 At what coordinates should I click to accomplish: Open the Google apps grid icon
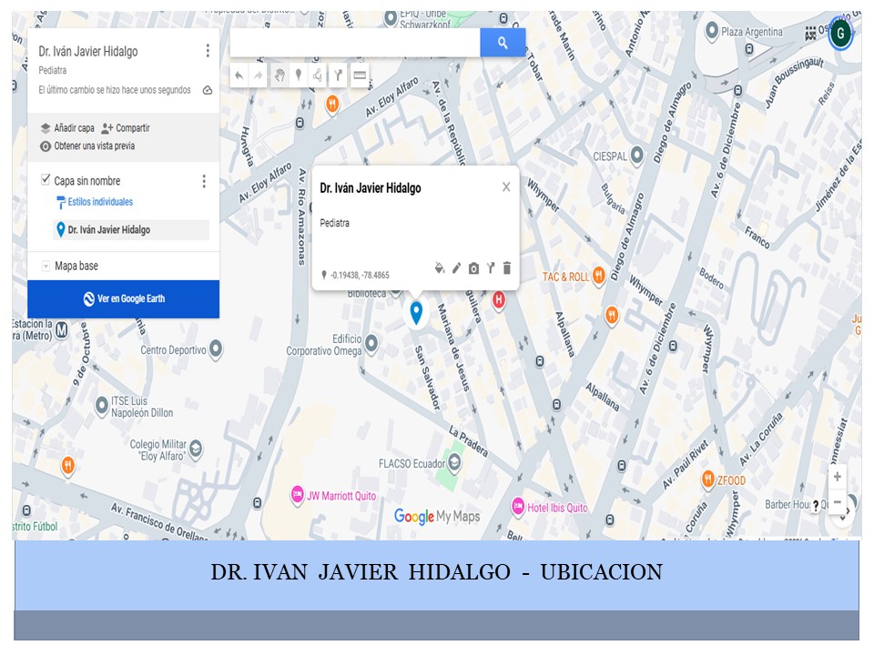click(811, 34)
